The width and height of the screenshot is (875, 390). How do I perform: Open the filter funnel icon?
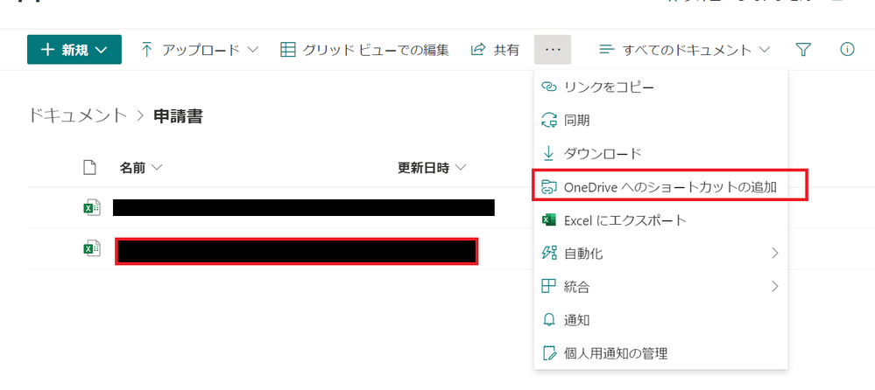click(802, 50)
